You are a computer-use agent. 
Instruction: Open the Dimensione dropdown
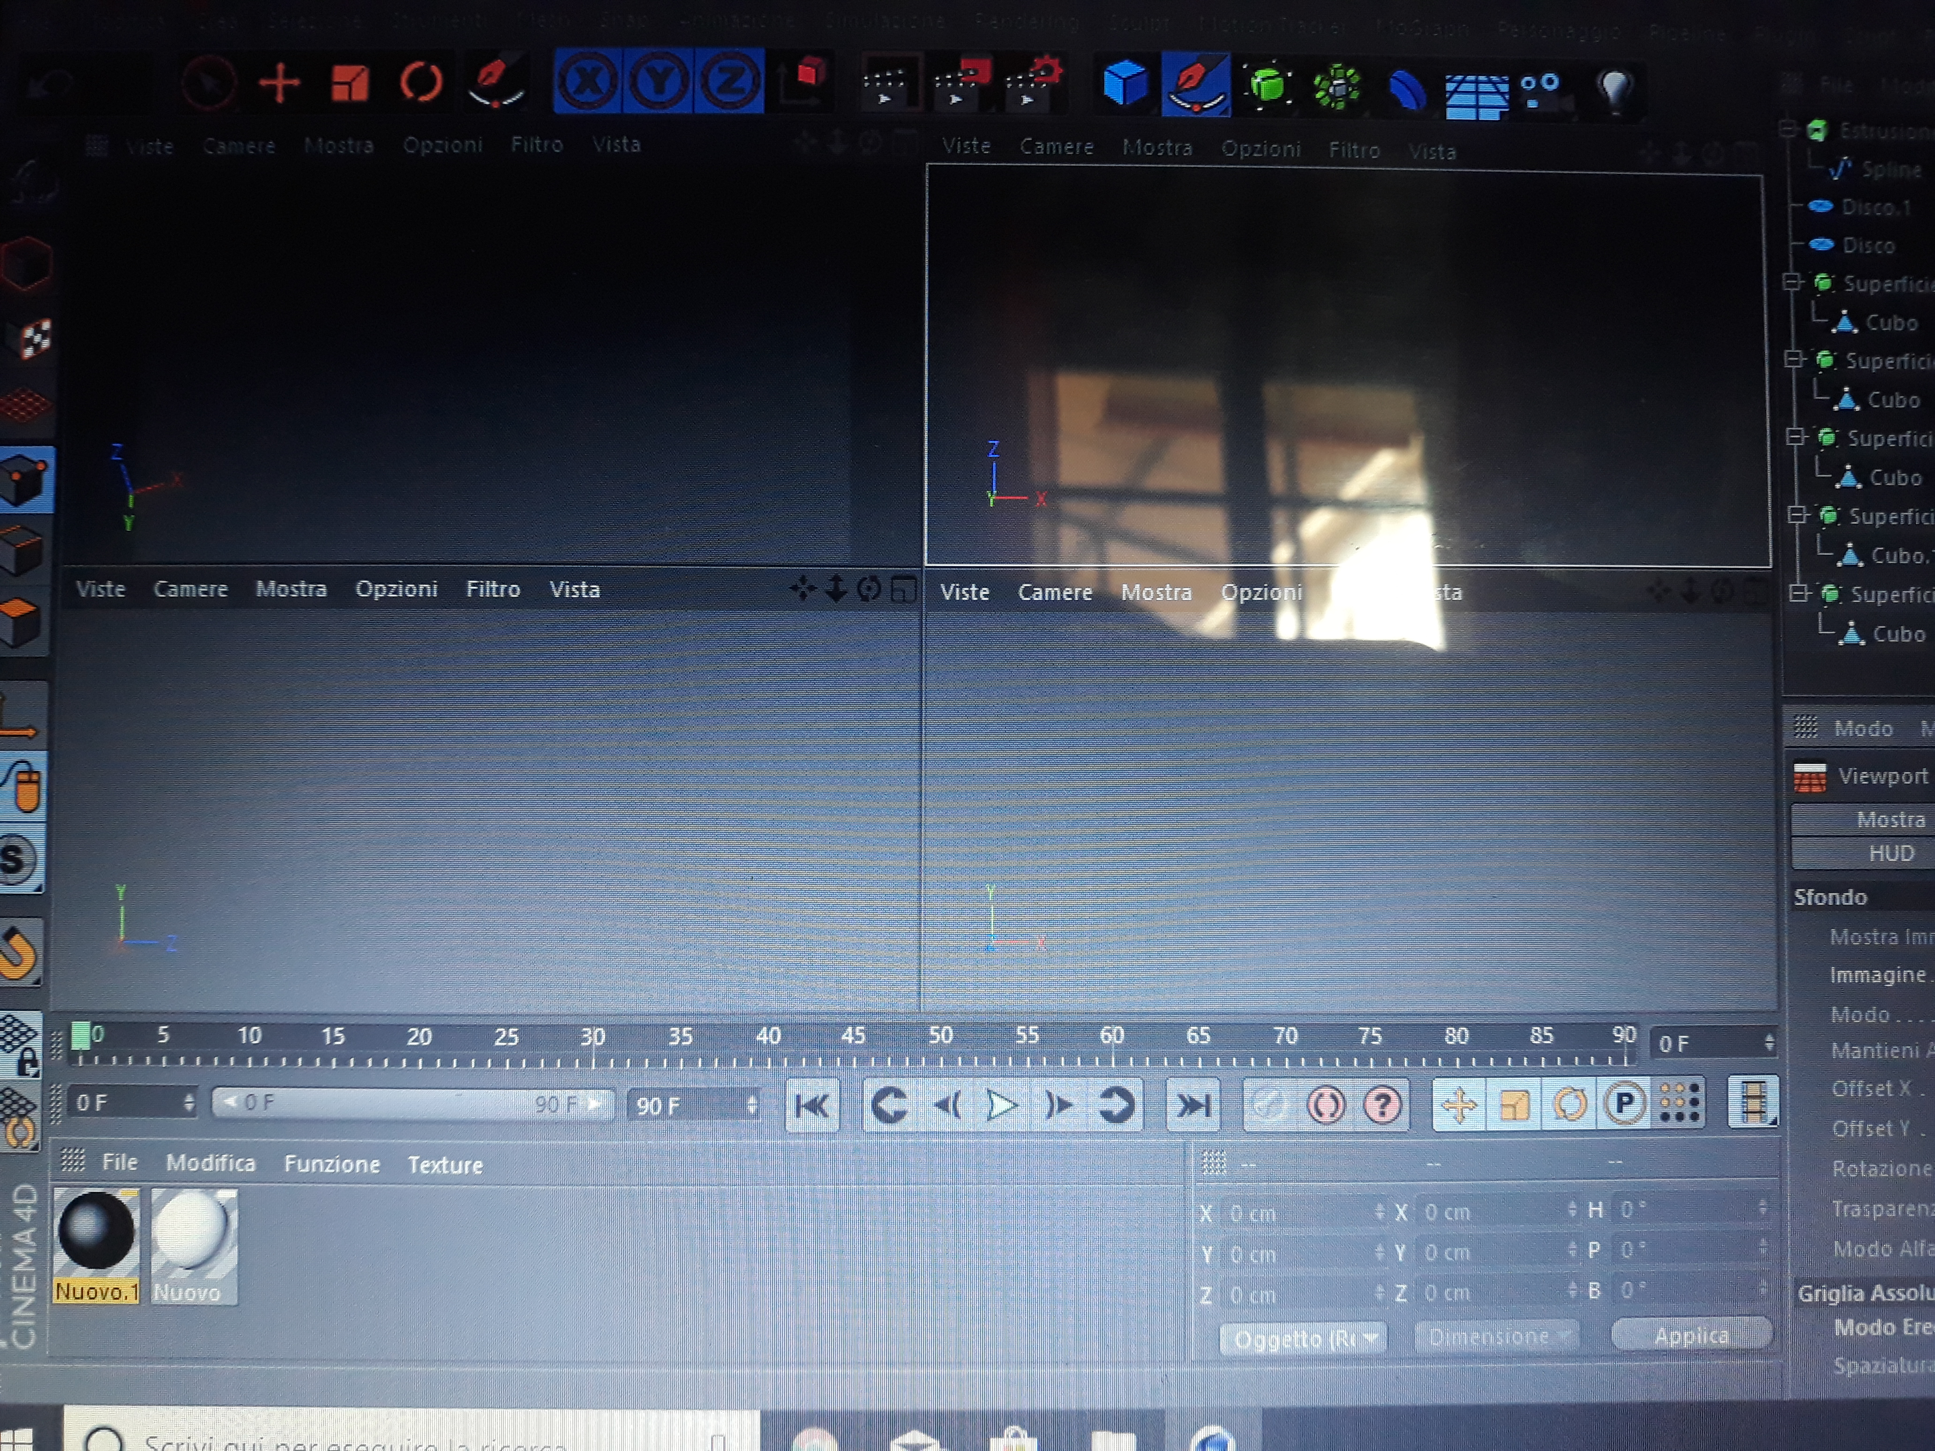point(1496,1337)
